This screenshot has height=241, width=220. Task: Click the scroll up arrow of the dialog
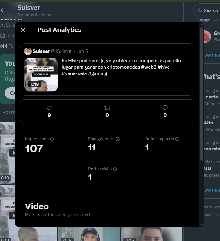202,24
